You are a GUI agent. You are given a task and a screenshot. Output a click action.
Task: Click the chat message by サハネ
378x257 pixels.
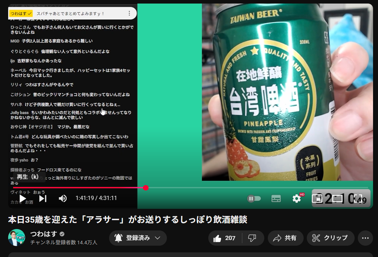[65, 104]
